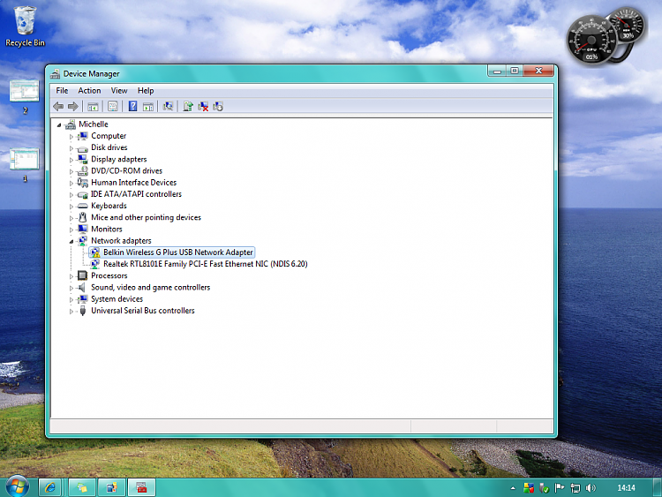Open the Recycle Bin desktop icon

click(25, 26)
